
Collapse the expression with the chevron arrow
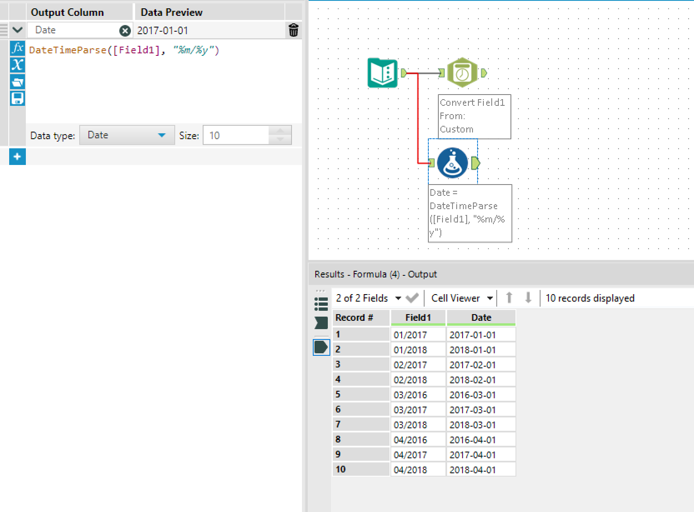17,30
